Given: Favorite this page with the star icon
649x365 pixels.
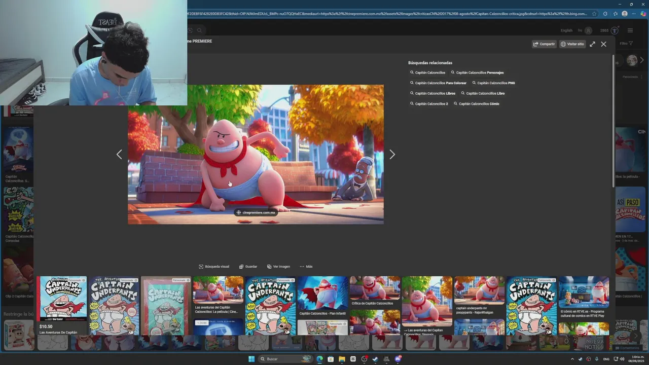Looking at the screenshot, I should (594, 14).
